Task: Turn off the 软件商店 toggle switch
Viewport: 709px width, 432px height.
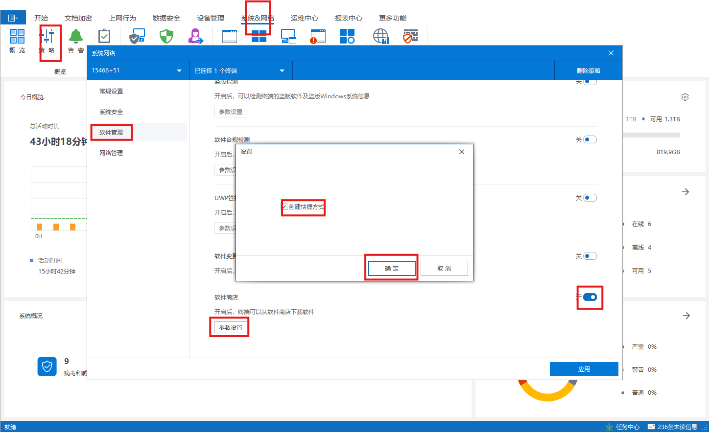Action: pyautogui.click(x=590, y=297)
